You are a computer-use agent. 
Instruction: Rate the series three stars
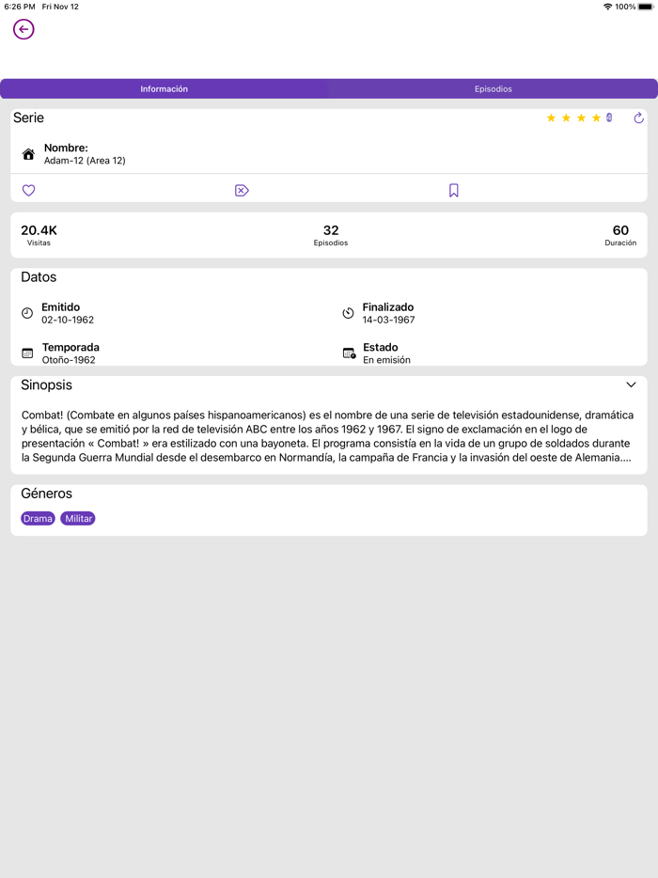click(581, 118)
